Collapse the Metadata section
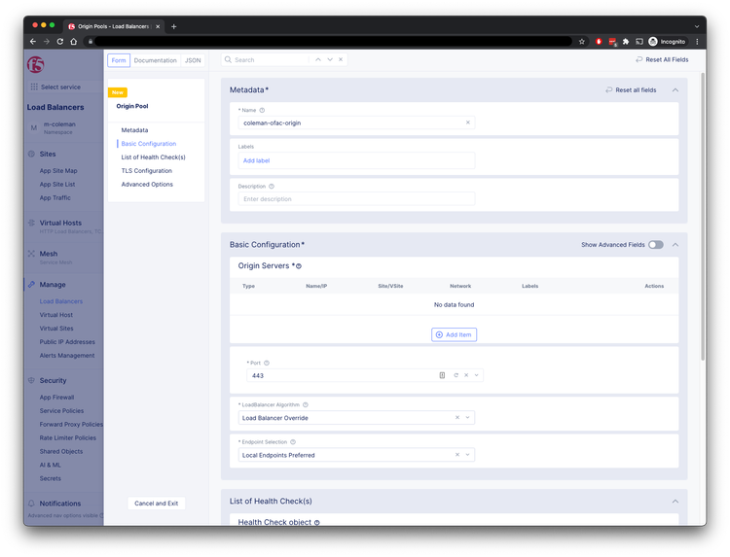This screenshot has width=730, height=557. pos(675,90)
